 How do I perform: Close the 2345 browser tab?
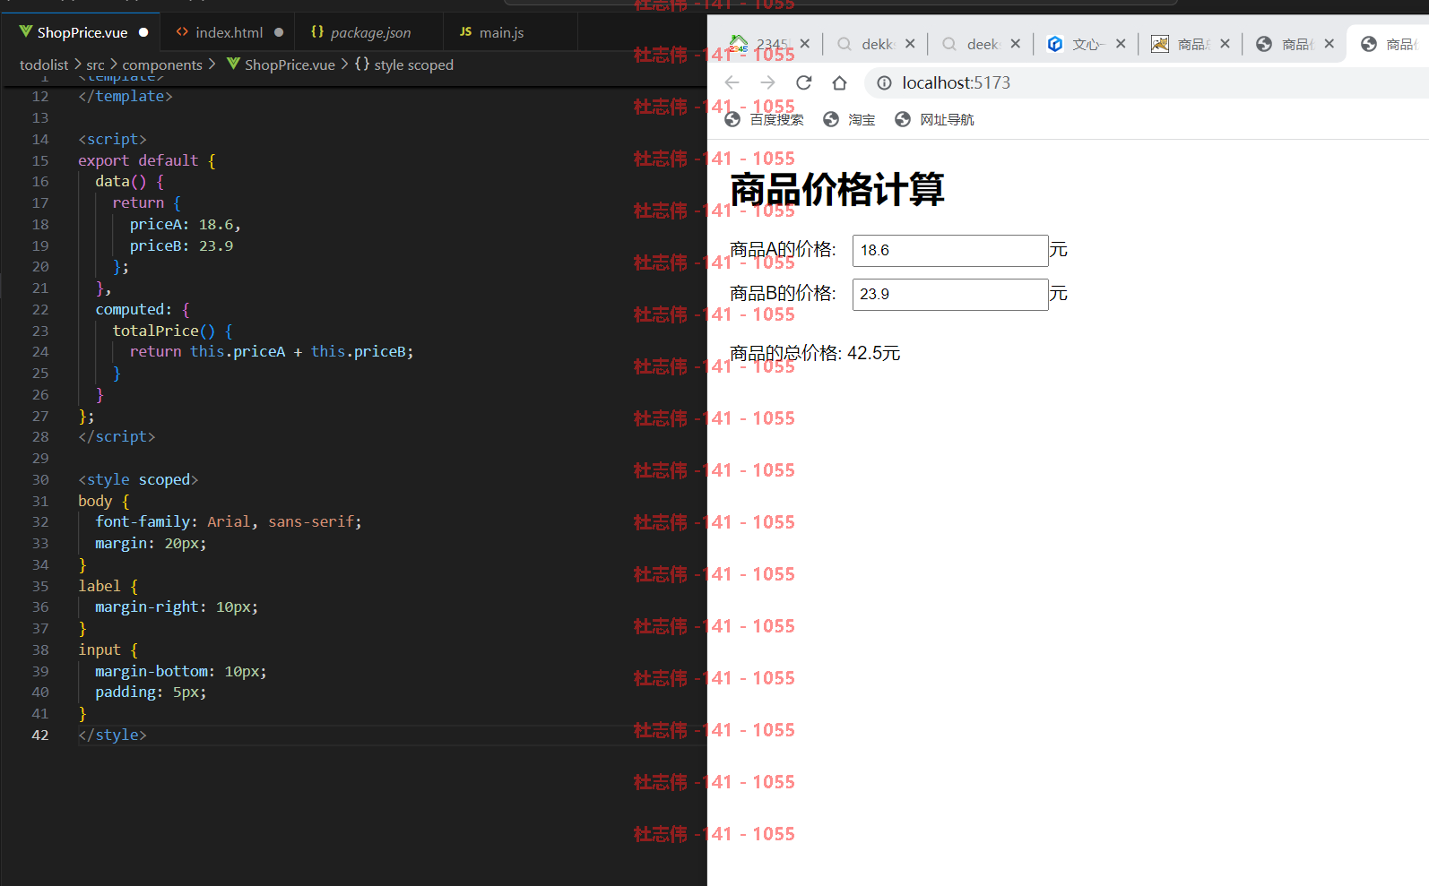click(805, 43)
